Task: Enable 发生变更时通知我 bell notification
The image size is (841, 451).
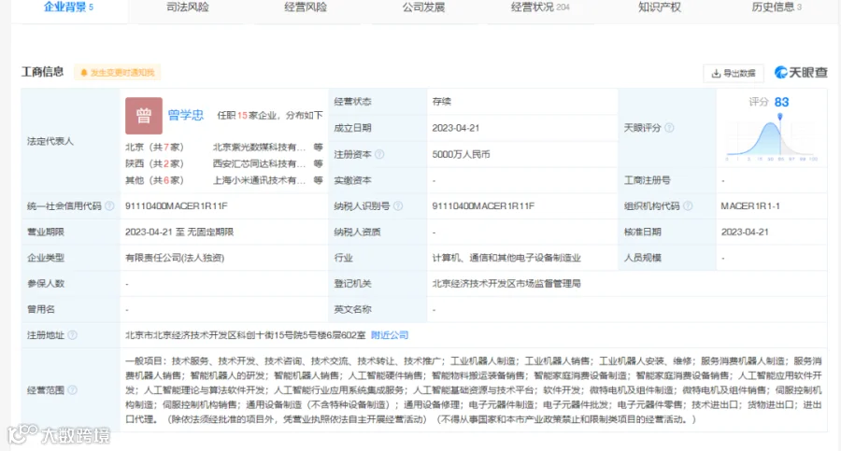Action: [x=117, y=73]
